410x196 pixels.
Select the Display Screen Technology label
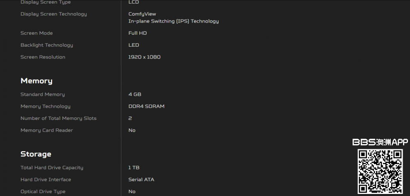[54, 14]
